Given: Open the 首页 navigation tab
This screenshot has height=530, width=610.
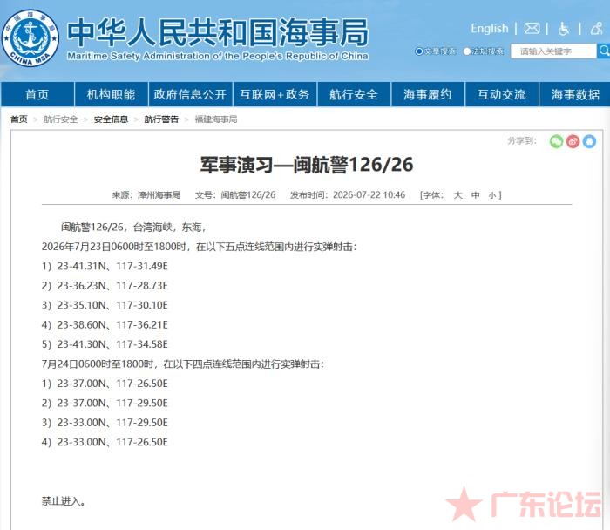Looking at the screenshot, I should click(37, 94).
